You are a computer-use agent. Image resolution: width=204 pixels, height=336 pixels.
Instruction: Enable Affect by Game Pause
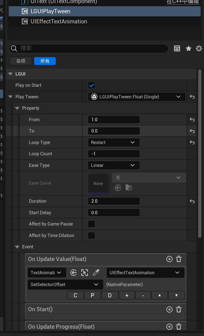coord(91,224)
